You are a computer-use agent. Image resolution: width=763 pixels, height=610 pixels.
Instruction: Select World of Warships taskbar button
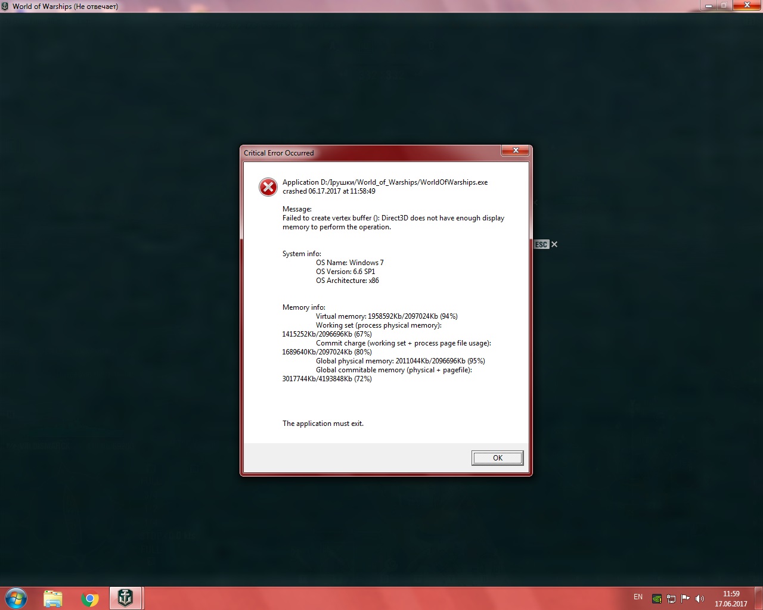(126, 598)
